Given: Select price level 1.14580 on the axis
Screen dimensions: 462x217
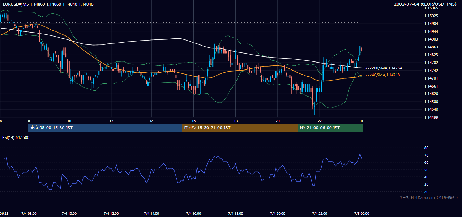Looking at the screenshot, I should tap(431, 102).
